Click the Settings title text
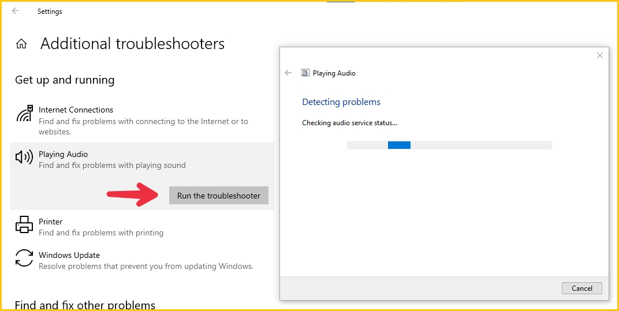The width and height of the screenshot is (619, 311). click(50, 12)
